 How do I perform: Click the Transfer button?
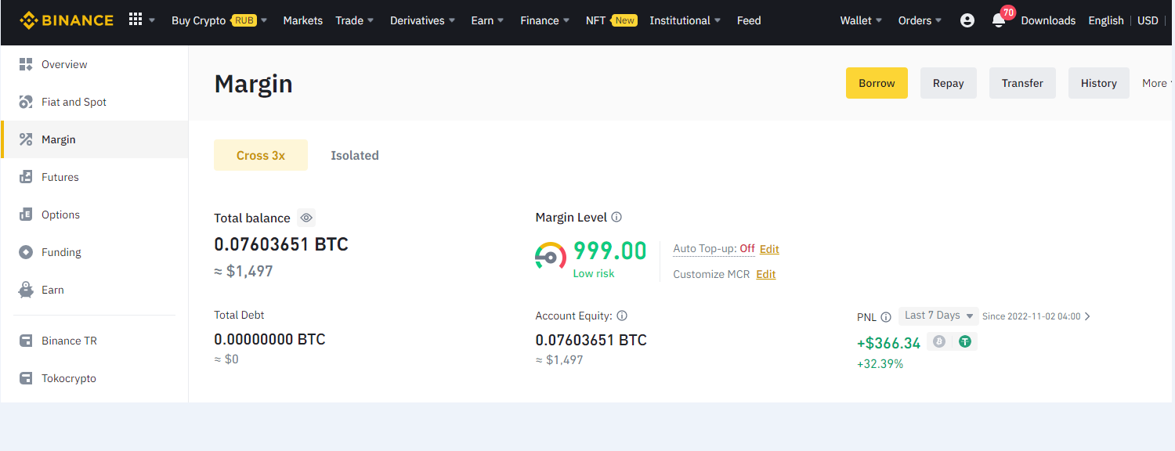1022,83
